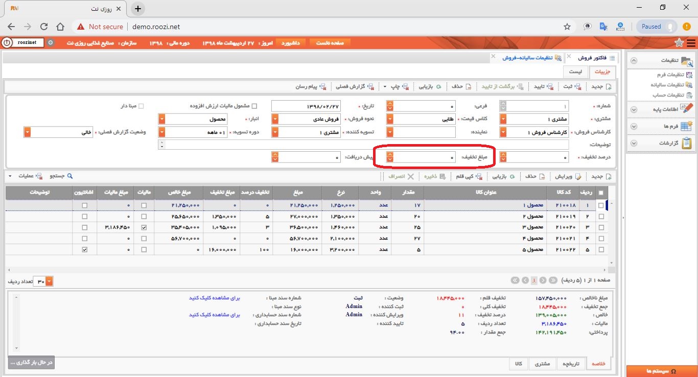Open the hamburger menu in the orange header
698x377 pixels.
click(691, 42)
